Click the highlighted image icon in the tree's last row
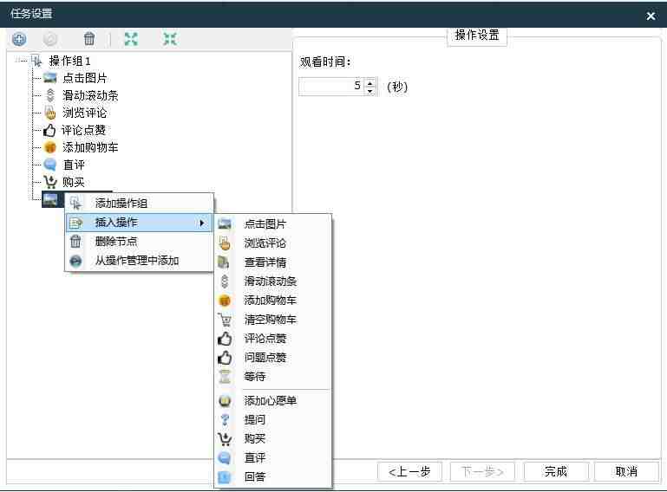This screenshot has height=492, width=667. tap(50, 200)
